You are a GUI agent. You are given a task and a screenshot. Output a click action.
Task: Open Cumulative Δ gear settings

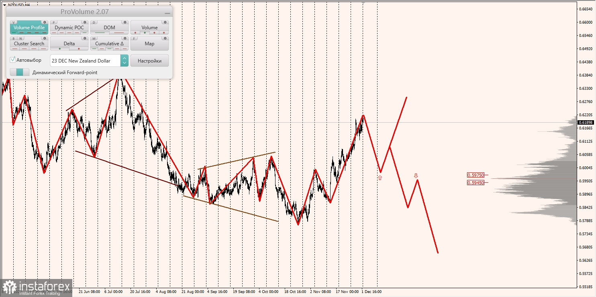[x=125, y=38]
